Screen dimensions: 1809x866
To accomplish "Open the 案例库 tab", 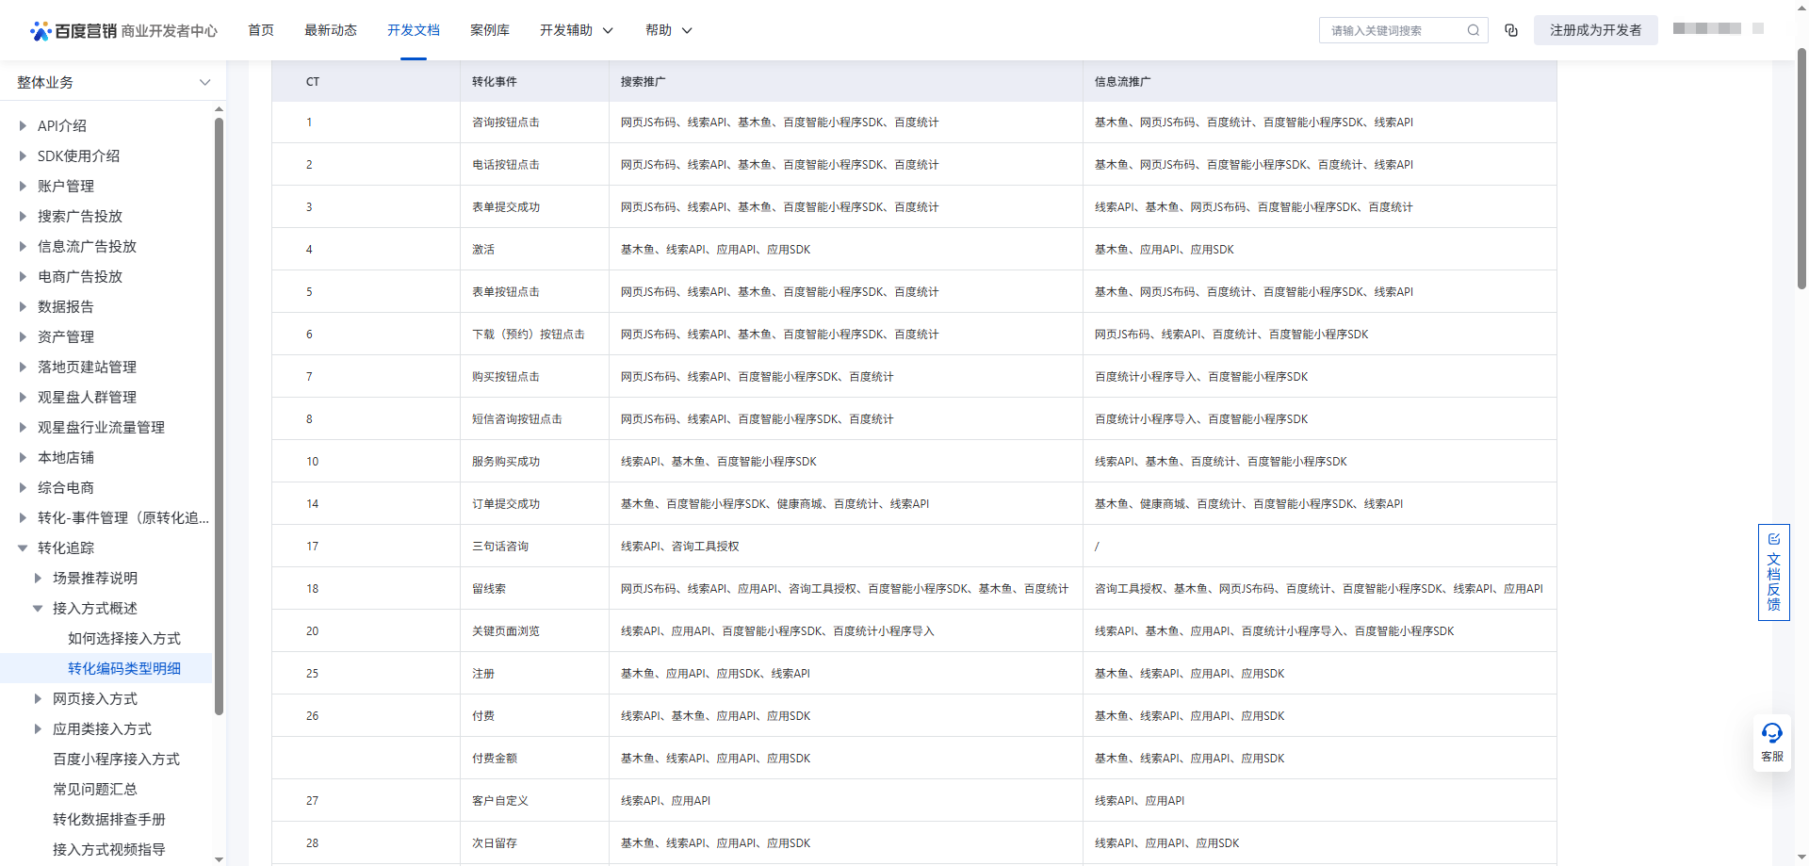I will 490,30.
